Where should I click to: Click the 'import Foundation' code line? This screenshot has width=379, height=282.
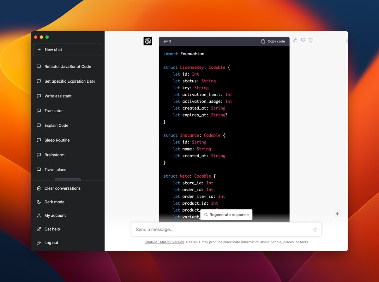pyautogui.click(x=184, y=54)
